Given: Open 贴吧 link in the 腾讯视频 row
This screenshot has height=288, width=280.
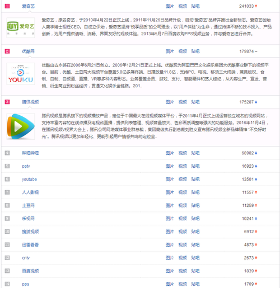Looking at the screenshot, I should click(x=195, y=102).
